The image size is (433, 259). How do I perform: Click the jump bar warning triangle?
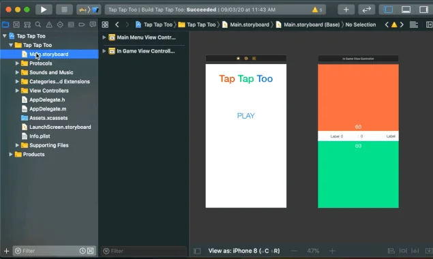click(x=394, y=25)
